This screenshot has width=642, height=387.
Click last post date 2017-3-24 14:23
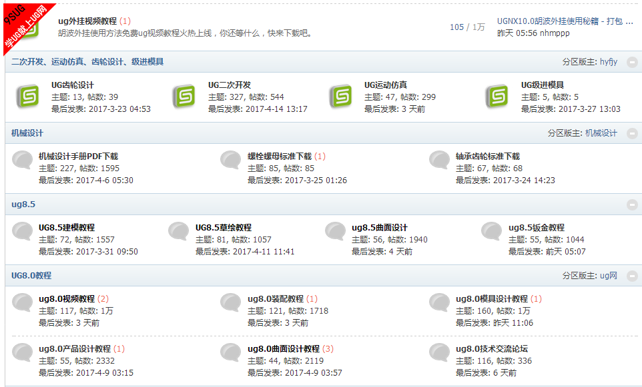pyautogui.click(x=524, y=181)
